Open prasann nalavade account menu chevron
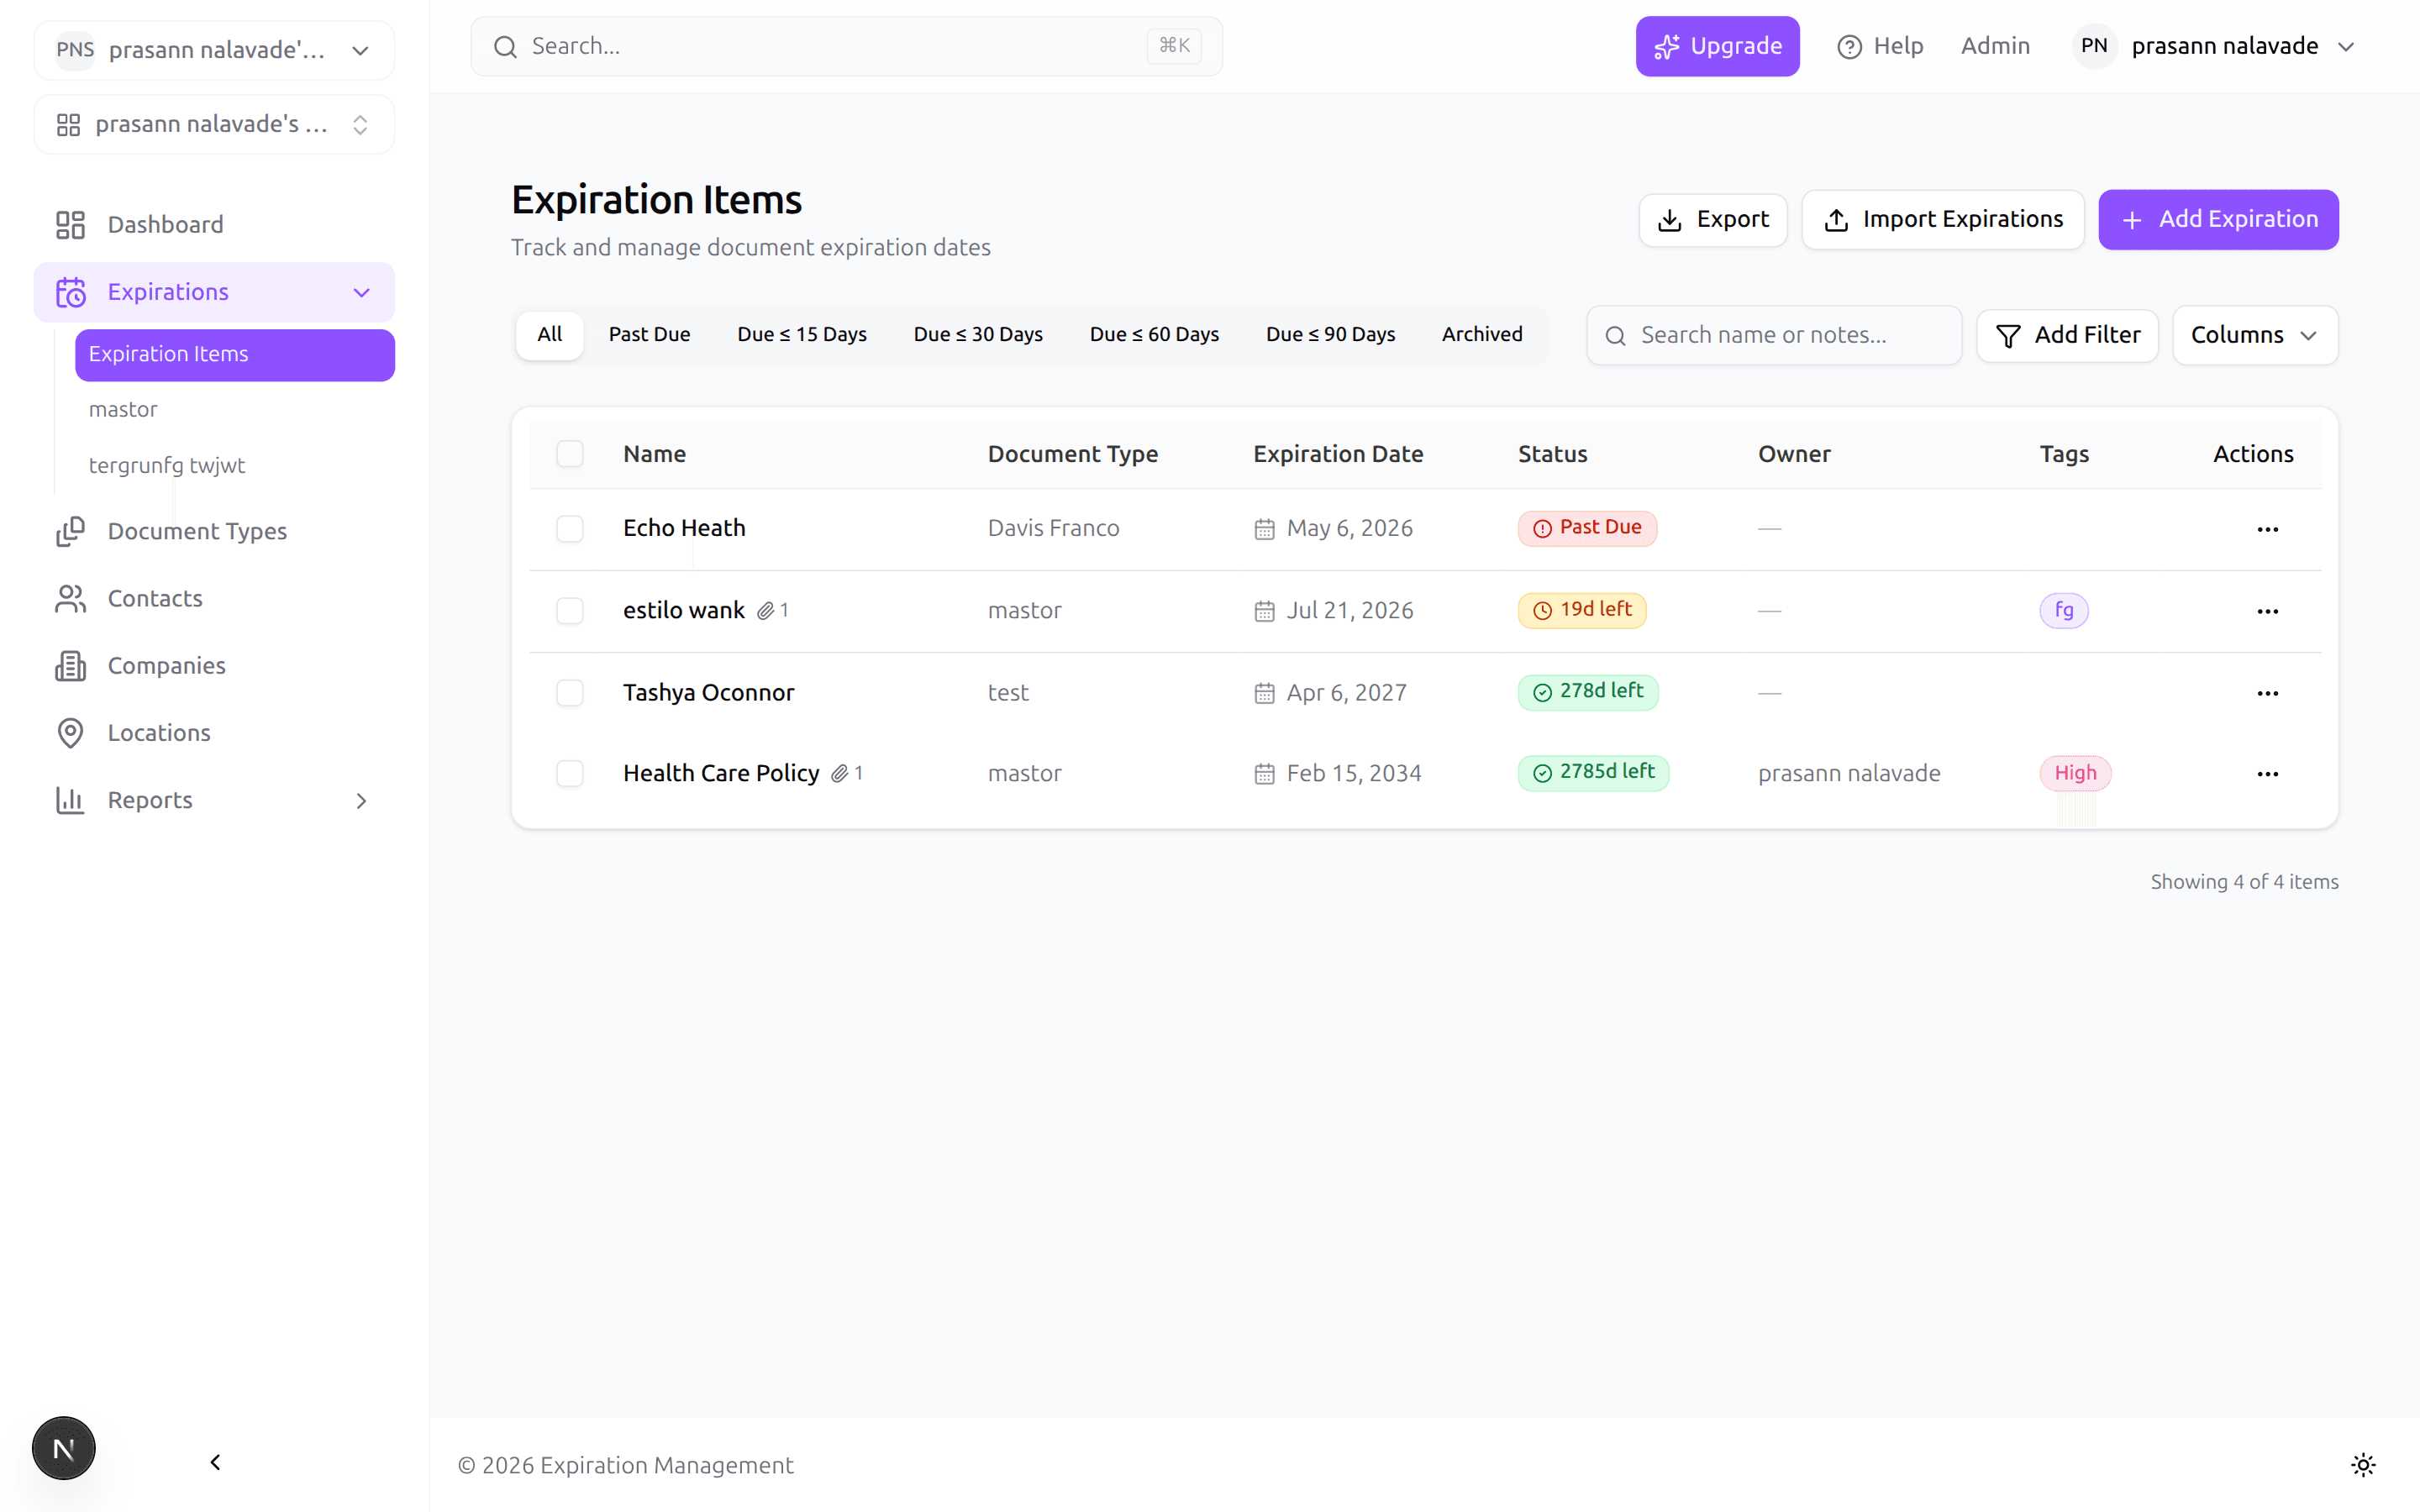Viewport: 2420px width, 1512px height. (x=2346, y=47)
